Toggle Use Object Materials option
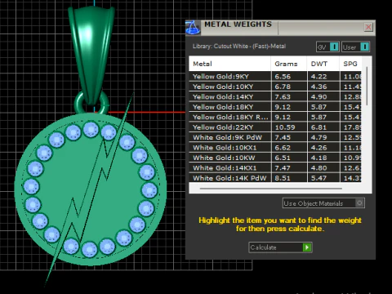392x294 pixels. click(323, 203)
